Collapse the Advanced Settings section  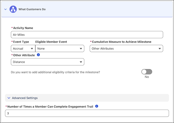(9, 98)
